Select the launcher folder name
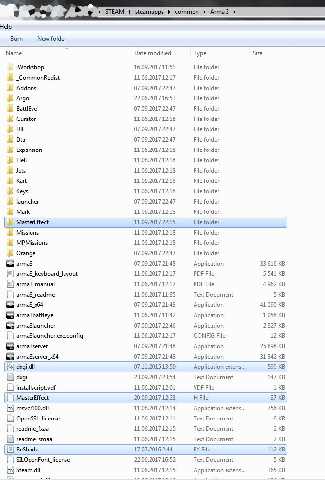 pyautogui.click(x=28, y=202)
